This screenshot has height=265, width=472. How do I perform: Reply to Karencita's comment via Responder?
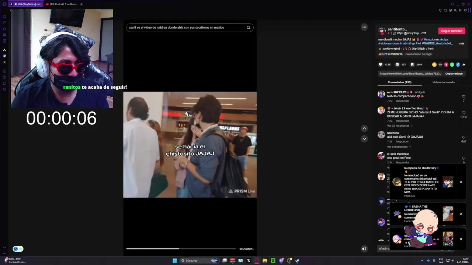(402, 142)
